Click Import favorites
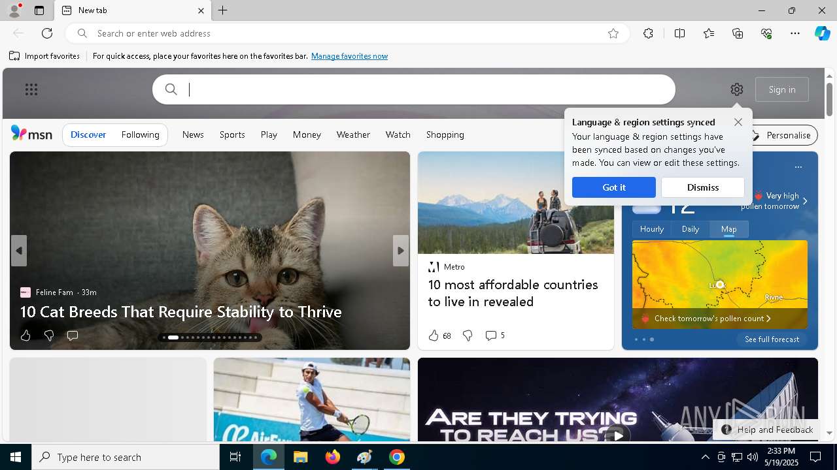 [44, 56]
